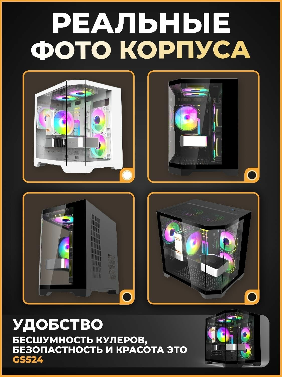The height and width of the screenshot is (377, 282).
Task: Click the GS524 model name text
Action: (28, 360)
